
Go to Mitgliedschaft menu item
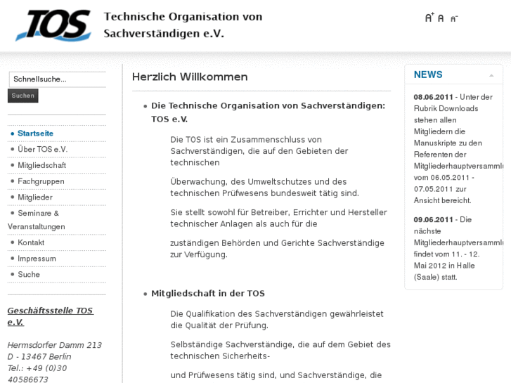coord(41,165)
